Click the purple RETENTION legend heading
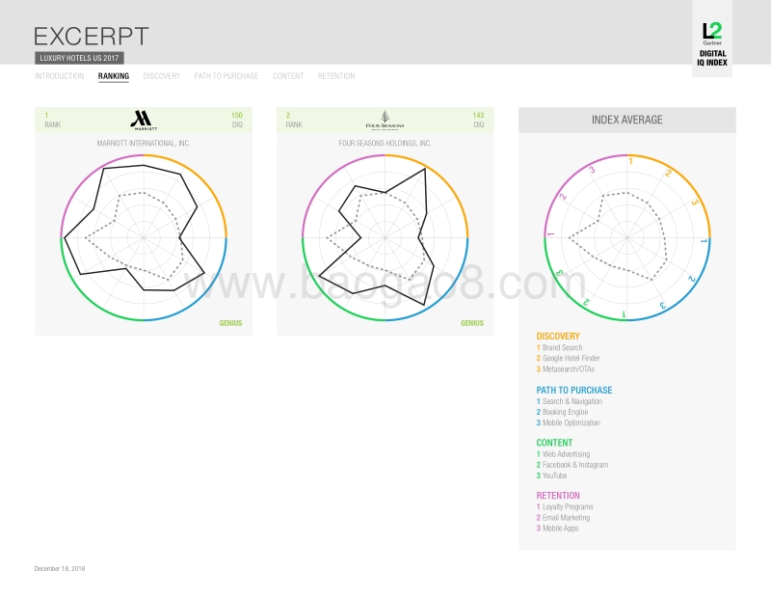771x597 pixels. pos(558,496)
